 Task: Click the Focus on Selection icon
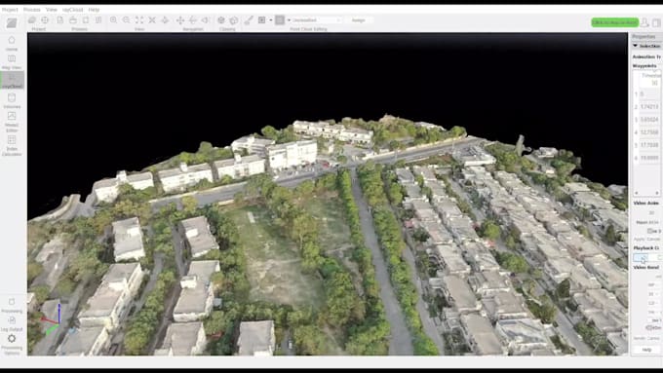pyautogui.click(x=152, y=19)
